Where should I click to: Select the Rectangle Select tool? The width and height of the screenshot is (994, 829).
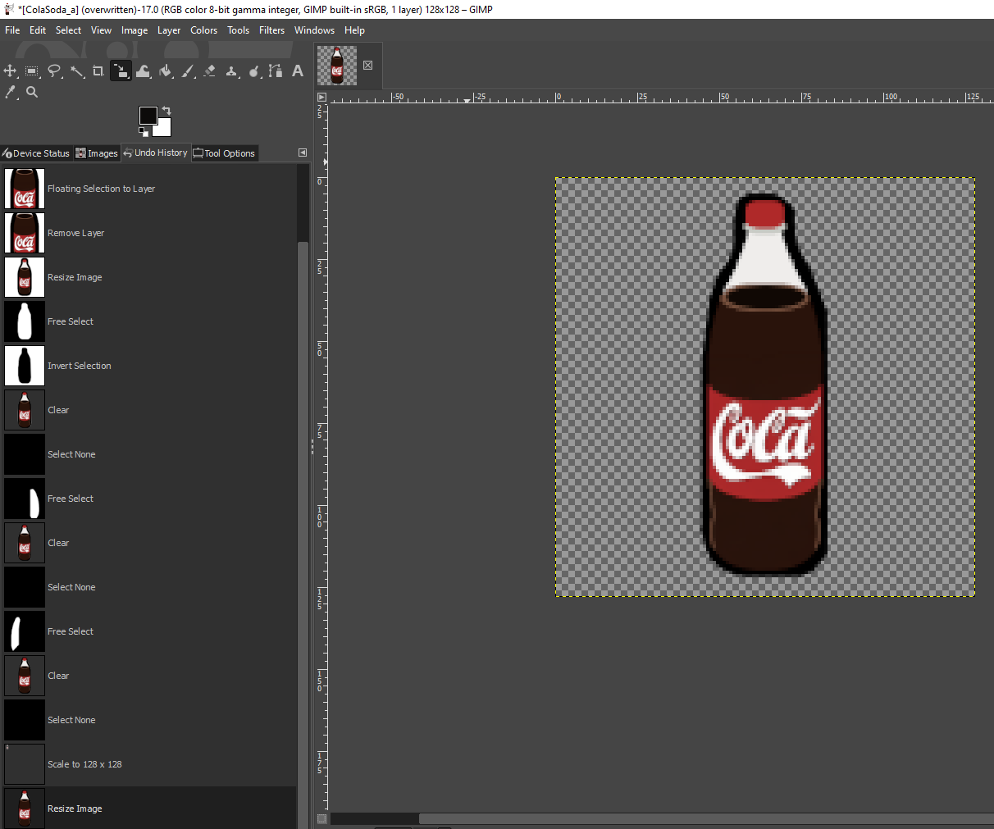[32, 71]
